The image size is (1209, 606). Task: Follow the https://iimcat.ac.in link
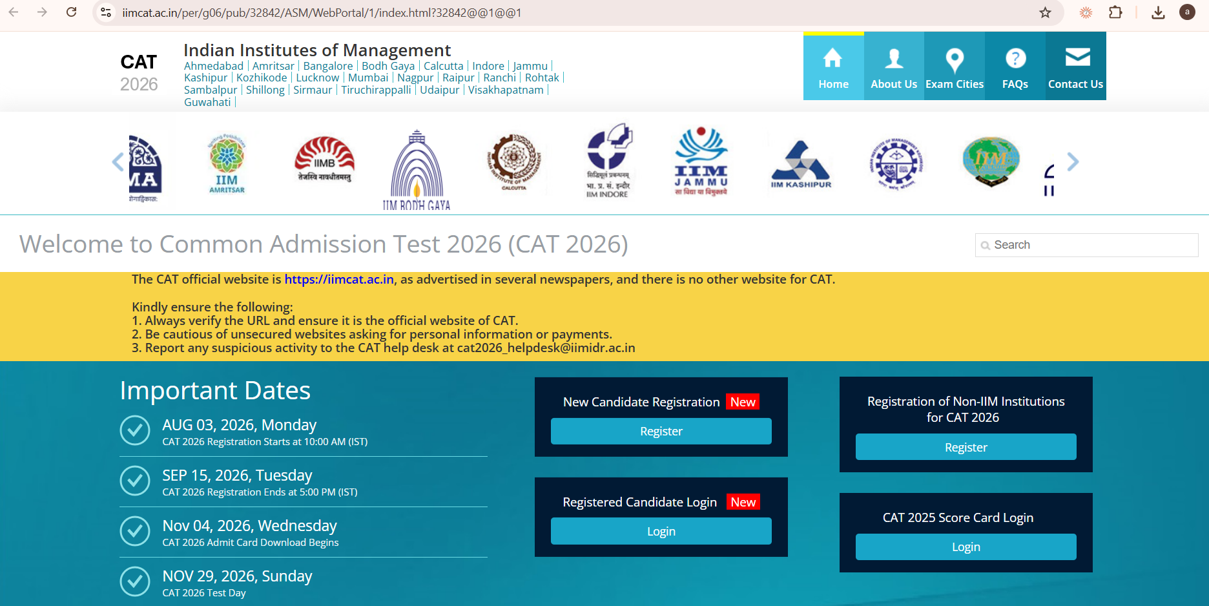click(x=339, y=279)
